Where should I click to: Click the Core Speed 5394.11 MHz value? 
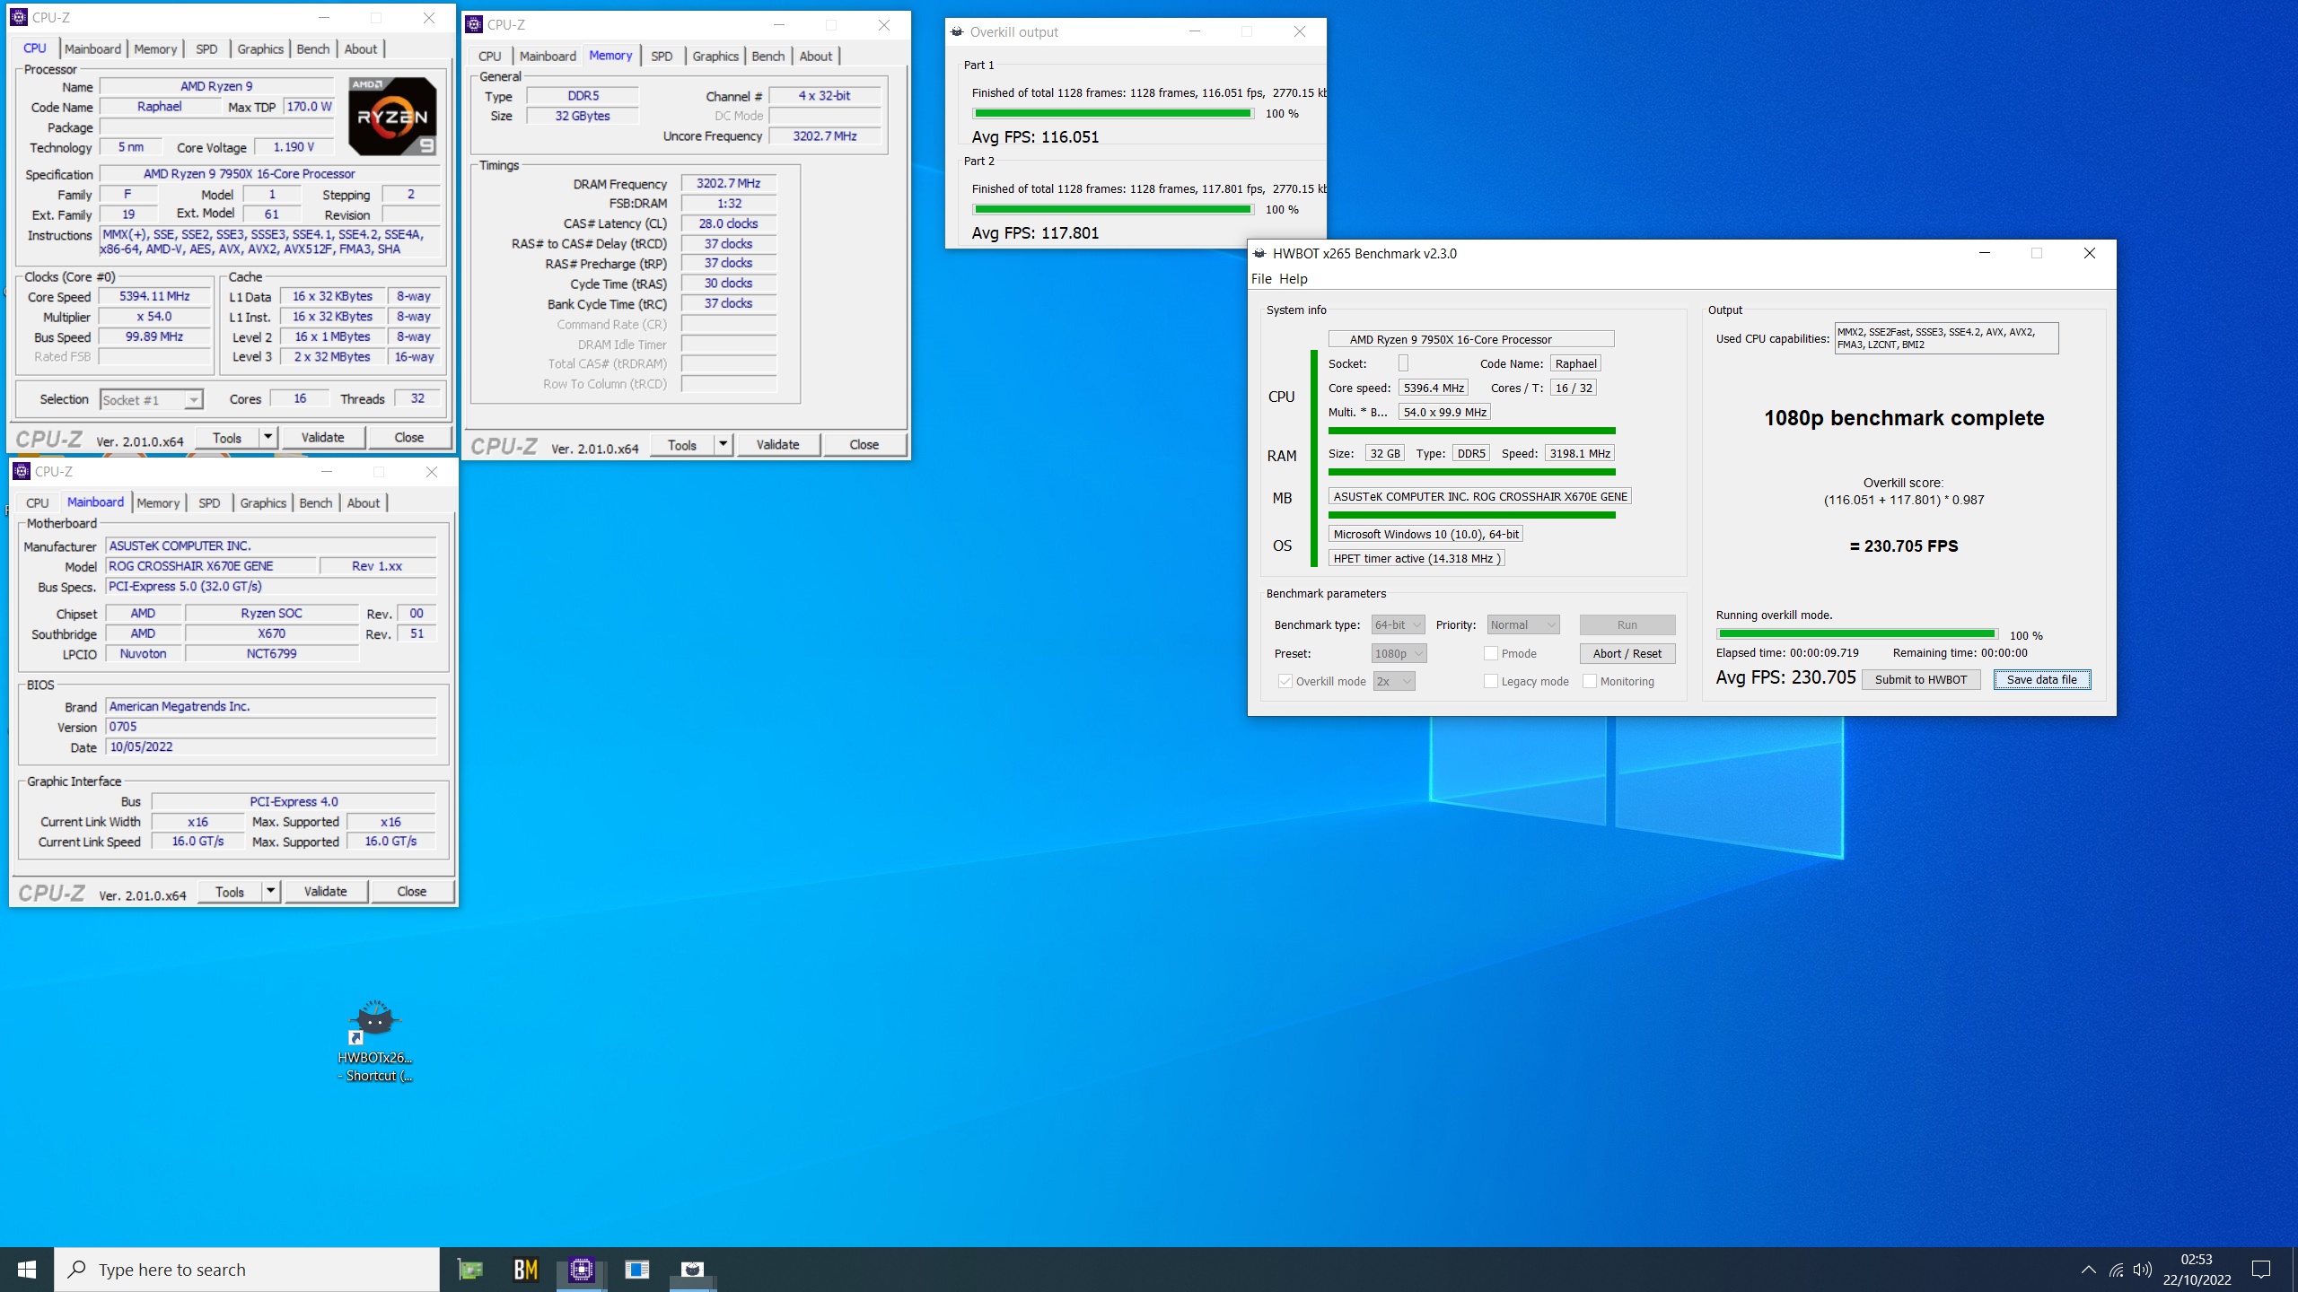(154, 296)
